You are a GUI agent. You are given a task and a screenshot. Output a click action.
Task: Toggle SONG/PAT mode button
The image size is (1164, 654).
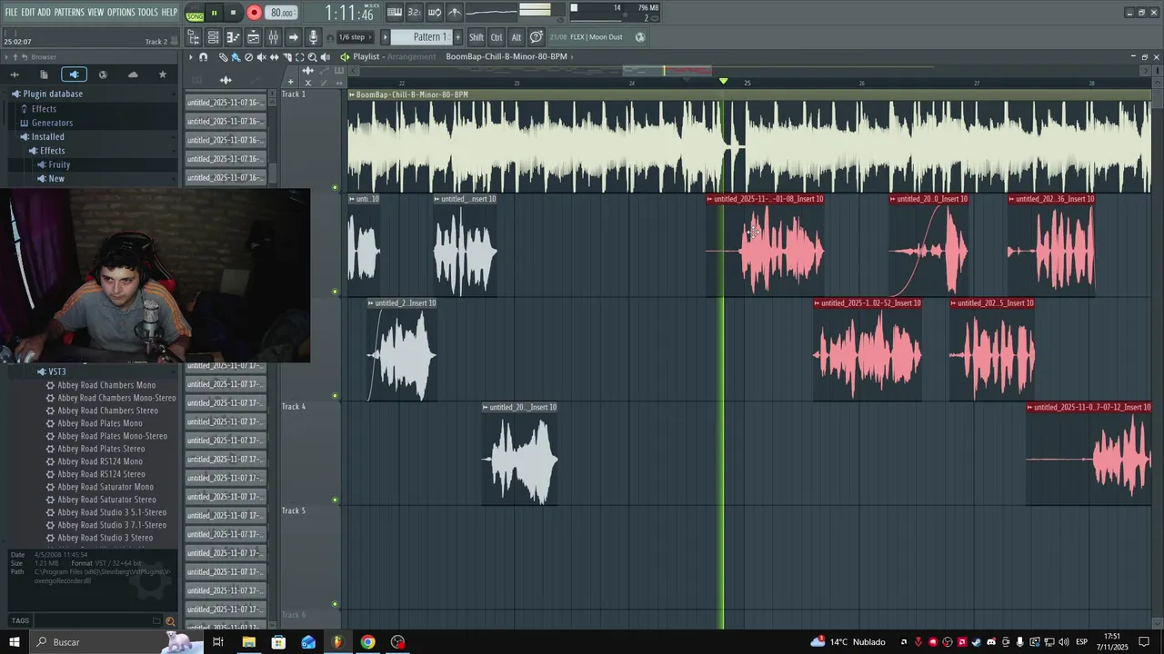point(195,13)
